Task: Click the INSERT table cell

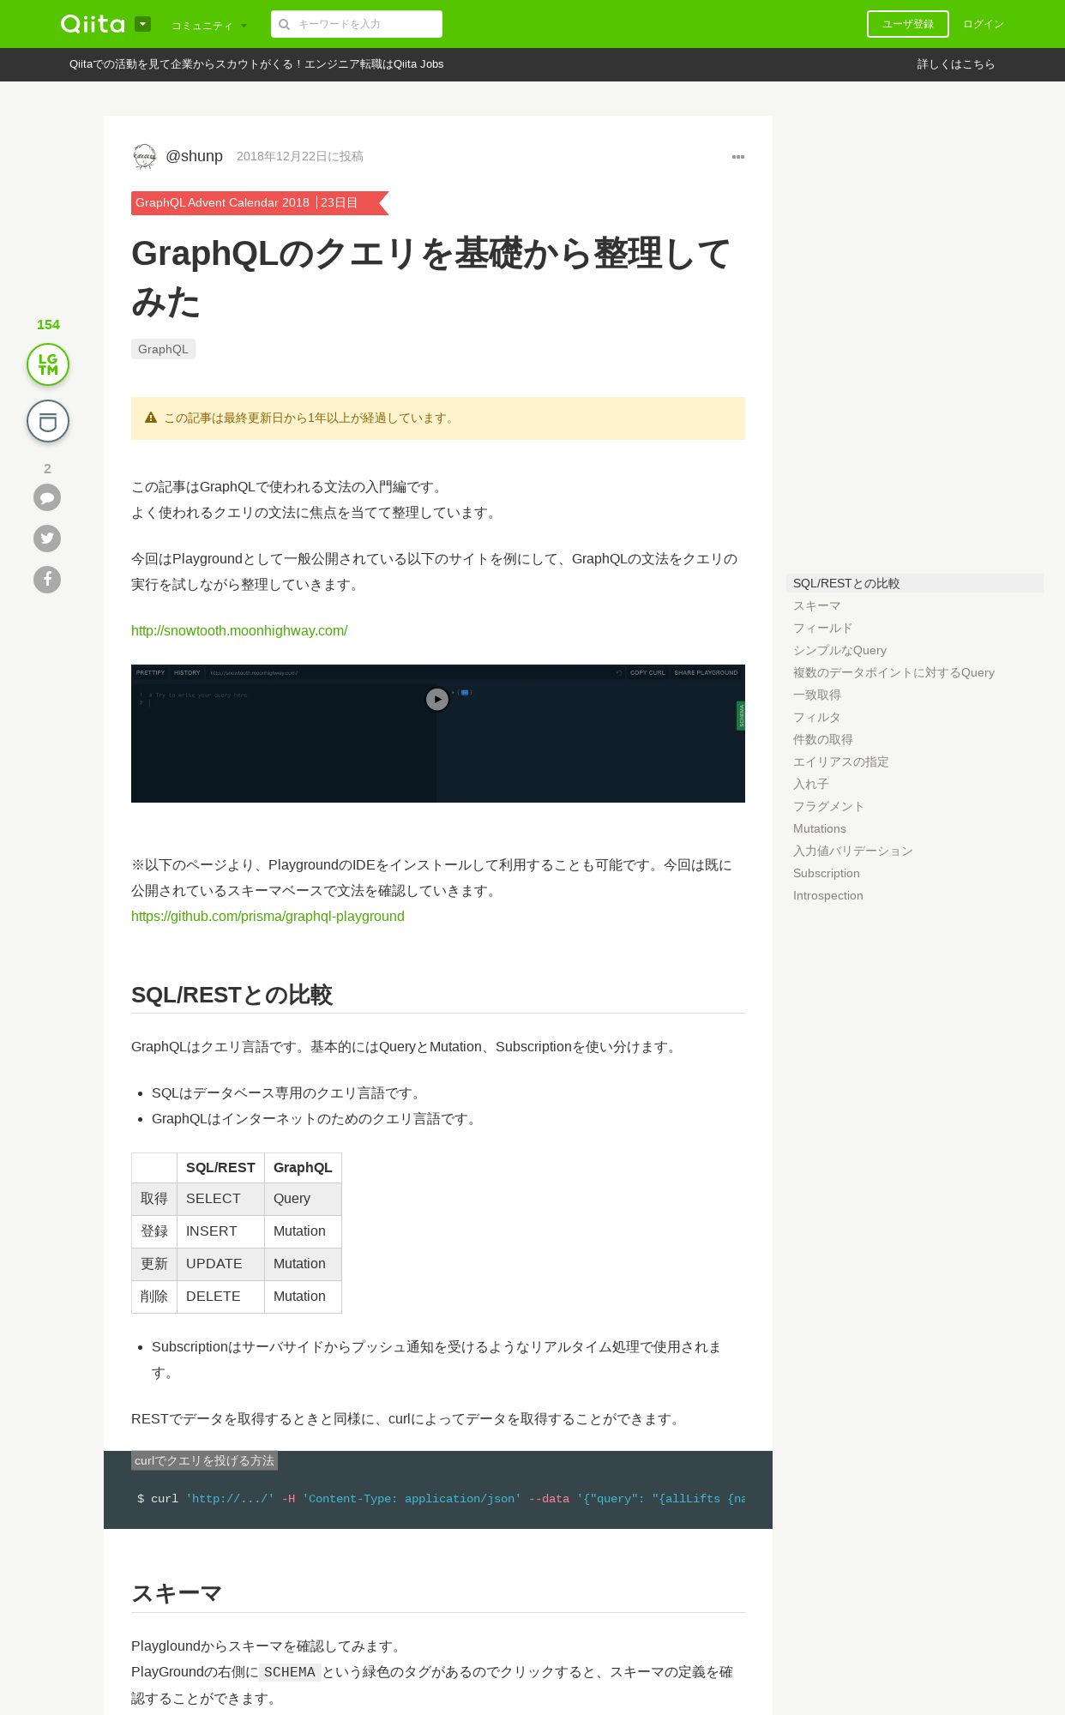Action: (220, 1231)
